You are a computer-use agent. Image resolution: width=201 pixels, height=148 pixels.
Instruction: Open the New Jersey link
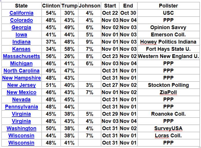click(x=21, y=85)
